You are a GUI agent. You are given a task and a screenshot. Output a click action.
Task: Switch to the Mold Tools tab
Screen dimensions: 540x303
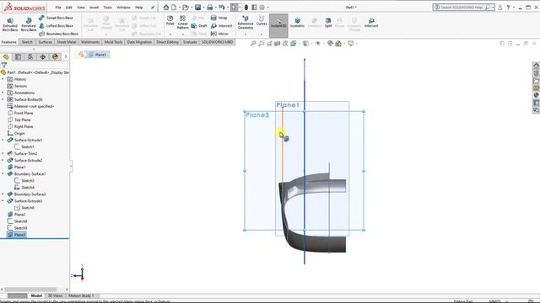click(x=113, y=42)
